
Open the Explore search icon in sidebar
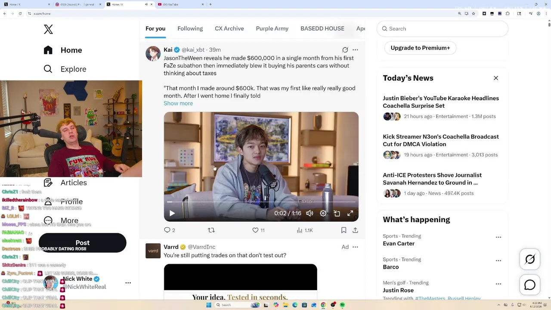click(48, 69)
